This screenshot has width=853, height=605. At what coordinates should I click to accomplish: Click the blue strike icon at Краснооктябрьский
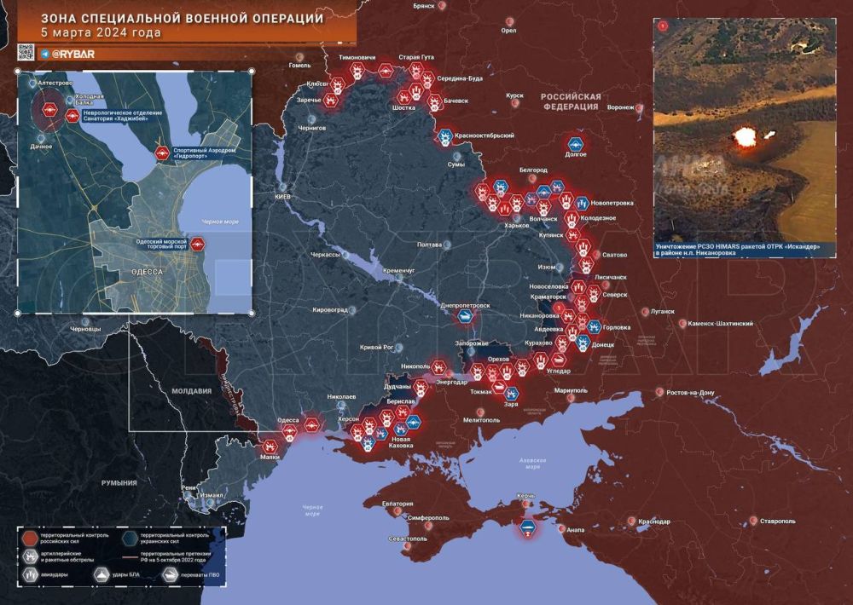(444, 136)
